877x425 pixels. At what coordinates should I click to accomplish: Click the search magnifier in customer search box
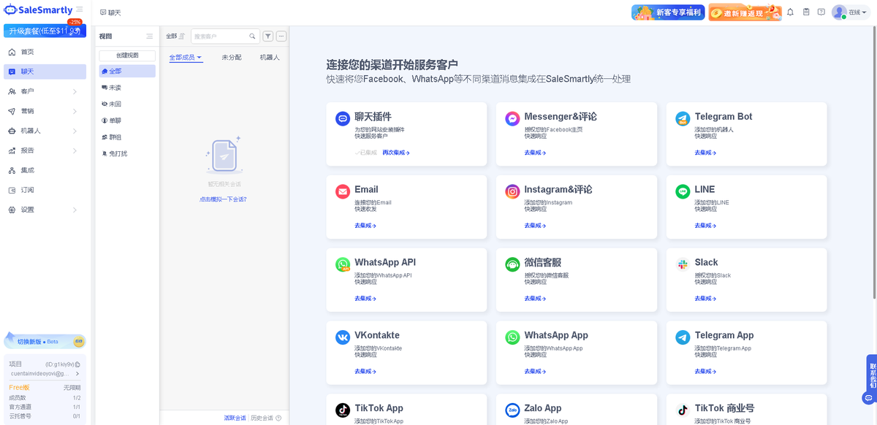click(x=252, y=36)
